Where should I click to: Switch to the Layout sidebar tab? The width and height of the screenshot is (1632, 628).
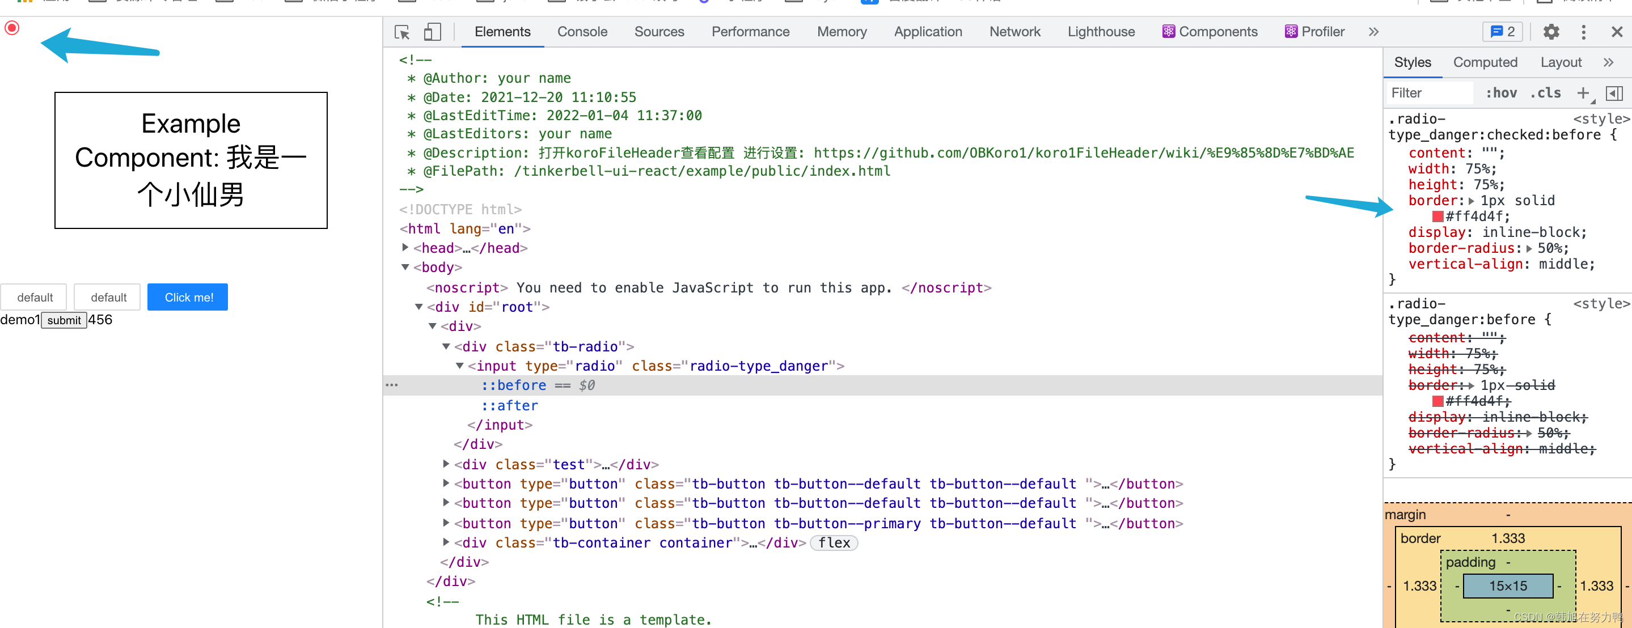pos(1561,62)
